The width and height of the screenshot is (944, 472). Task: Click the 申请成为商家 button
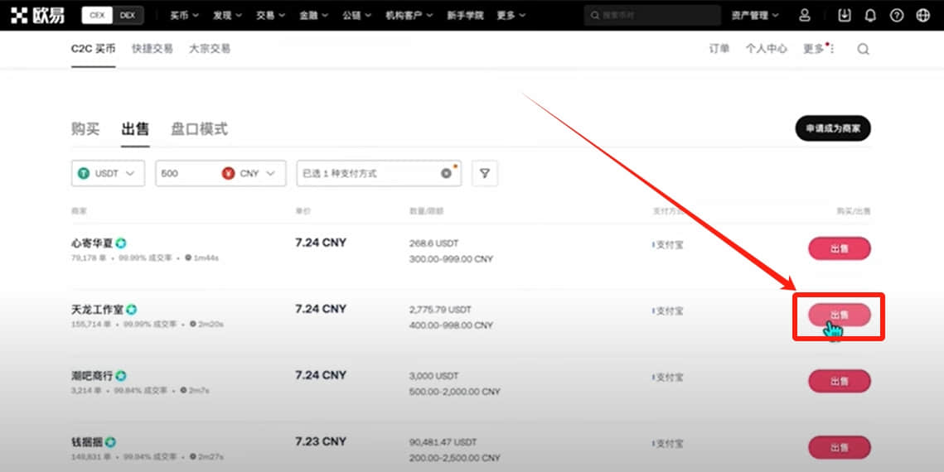833,128
